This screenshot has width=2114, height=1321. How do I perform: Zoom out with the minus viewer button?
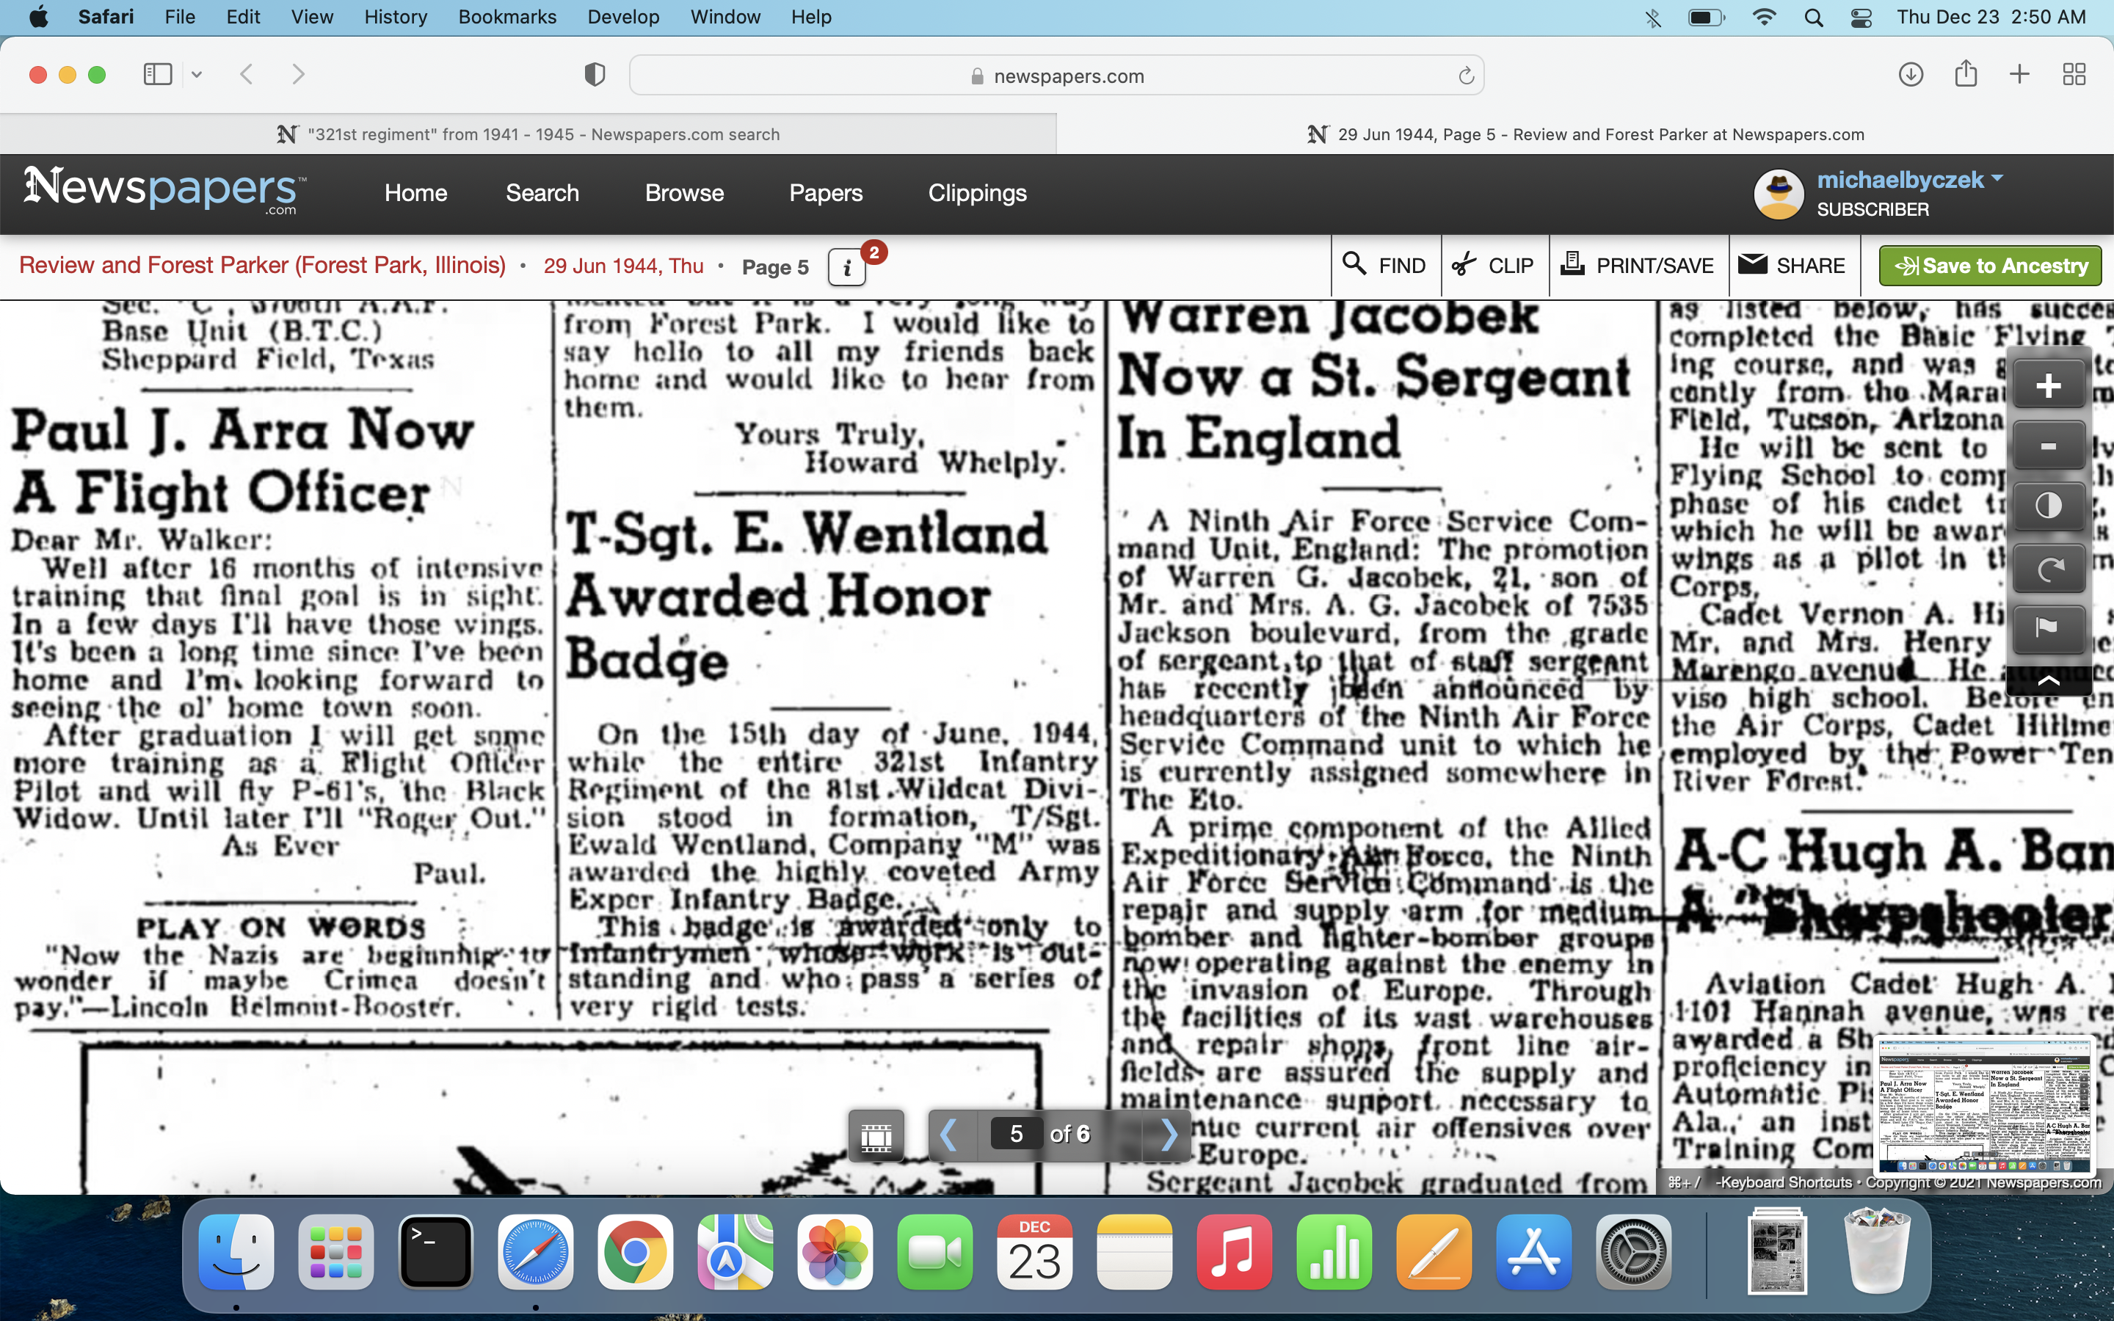point(2049,446)
